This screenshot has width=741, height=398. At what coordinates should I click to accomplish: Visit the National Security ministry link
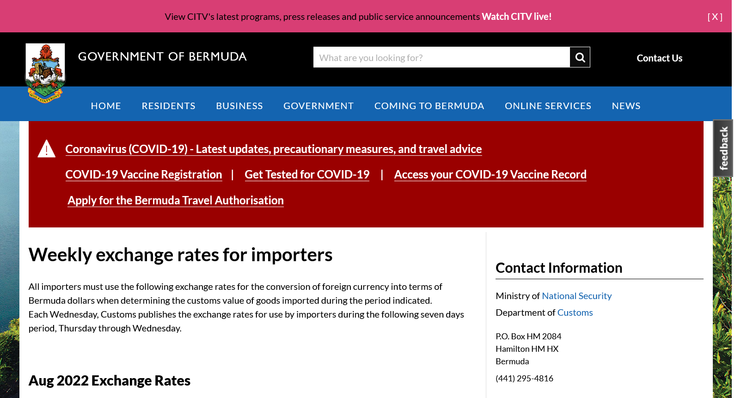(576, 296)
